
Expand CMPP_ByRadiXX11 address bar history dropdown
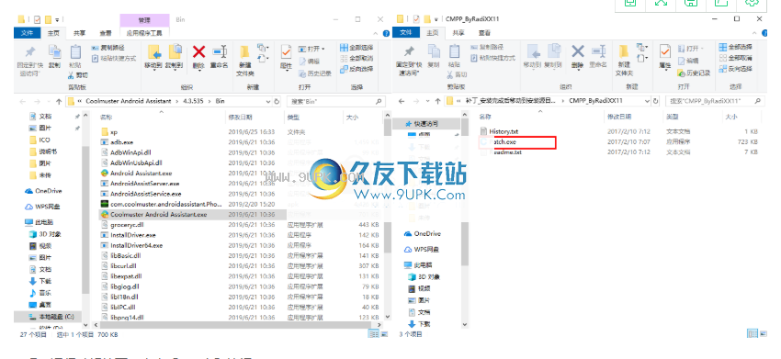[x=647, y=101]
